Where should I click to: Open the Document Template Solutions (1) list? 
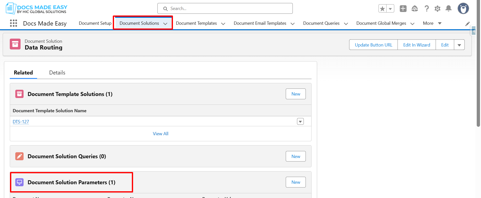[x=70, y=94]
